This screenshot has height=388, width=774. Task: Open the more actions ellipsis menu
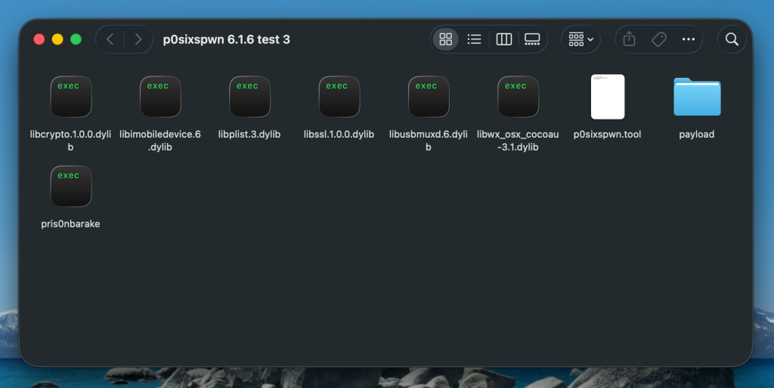click(x=688, y=39)
